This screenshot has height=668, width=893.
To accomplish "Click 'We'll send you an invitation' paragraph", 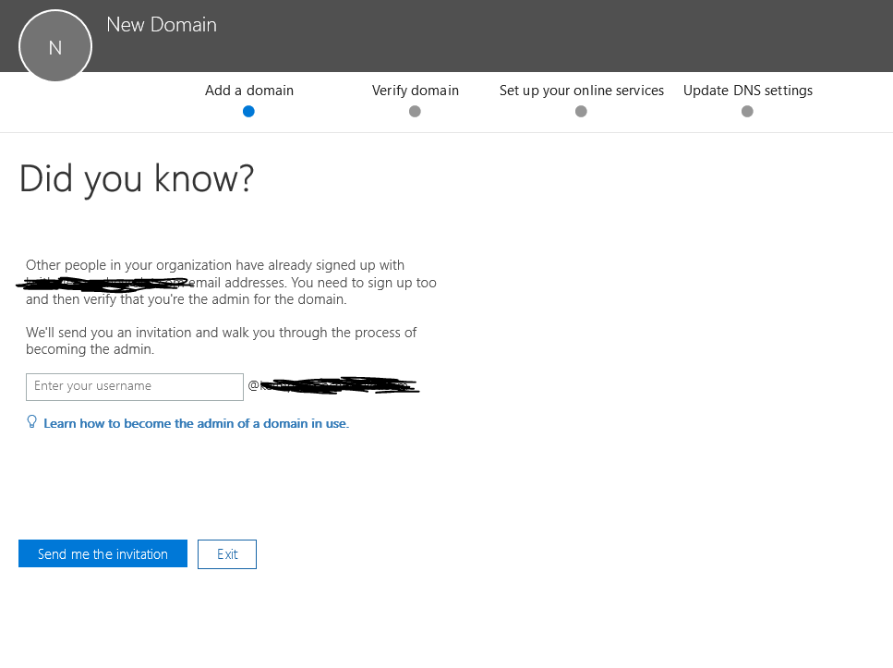I will point(221,341).
